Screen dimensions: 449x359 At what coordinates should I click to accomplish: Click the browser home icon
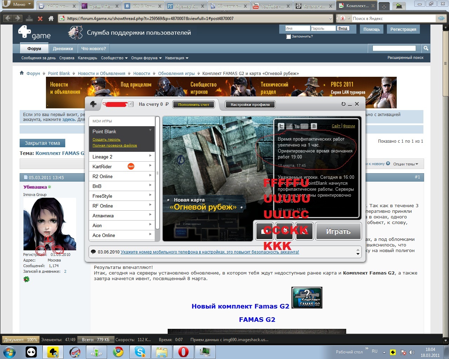(51, 19)
